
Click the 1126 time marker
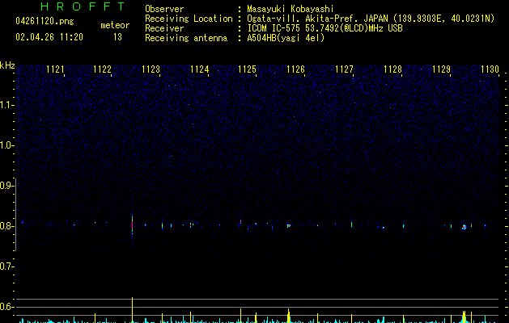[295, 69]
